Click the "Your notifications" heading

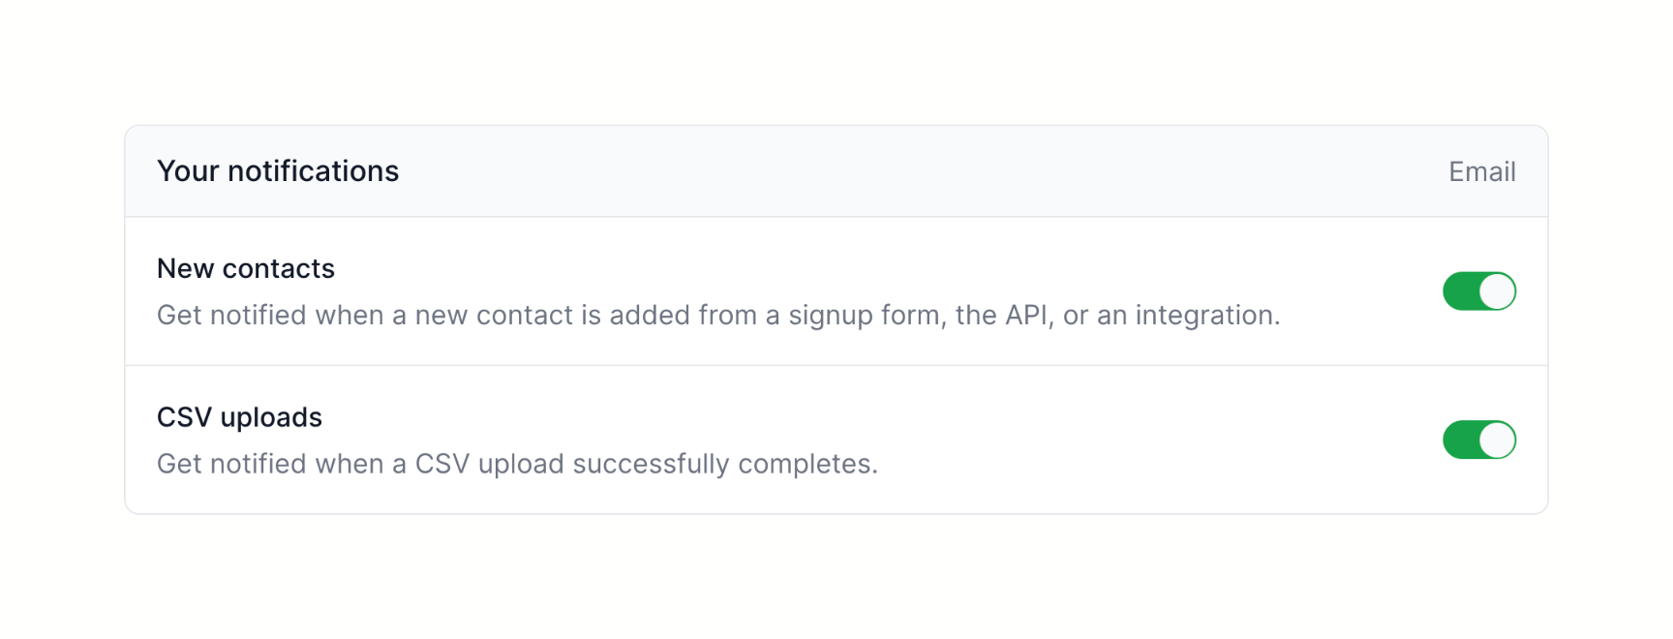[278, 171]
